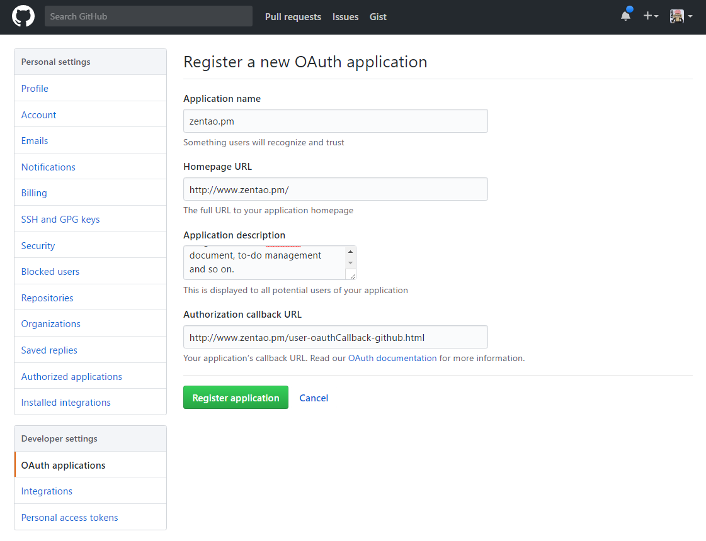
Task: Open the notifications bell
Action: click(x=625, y=16)
